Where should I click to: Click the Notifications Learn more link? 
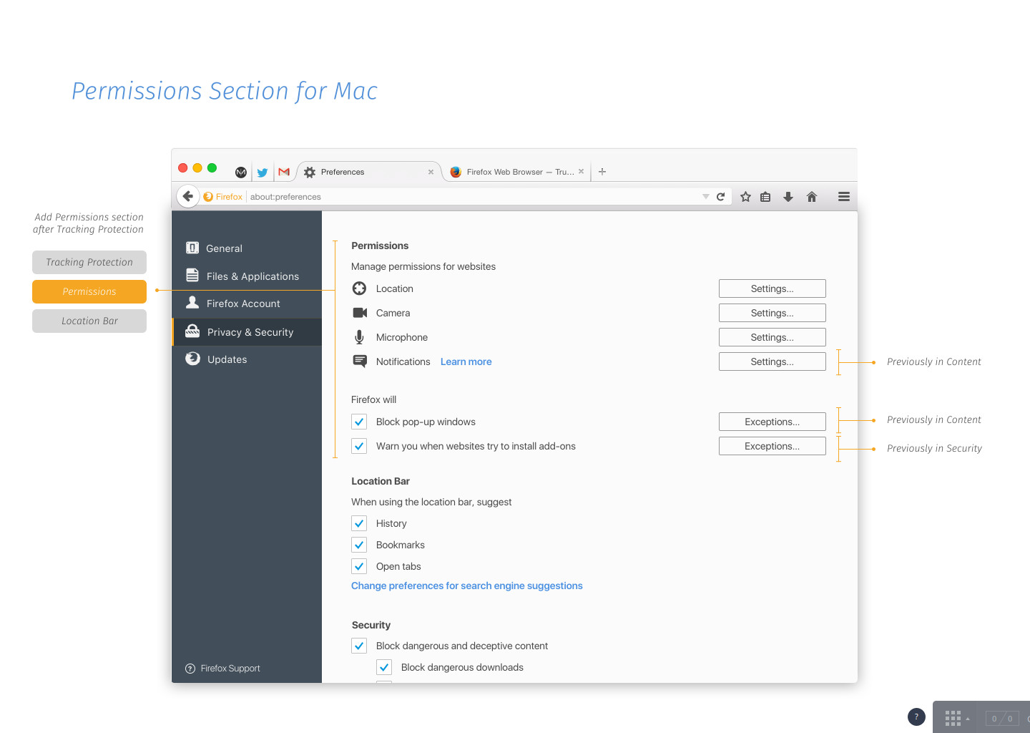click(x=466, y=361)
